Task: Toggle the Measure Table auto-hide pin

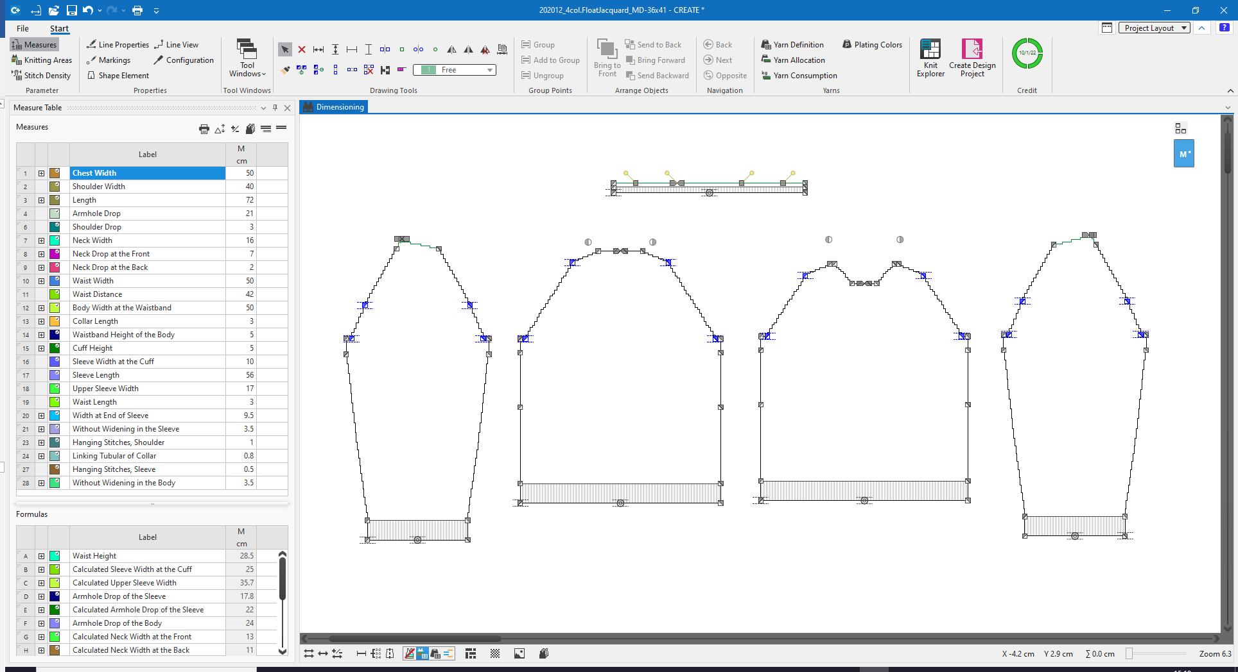Action: [x=275, y=107]
